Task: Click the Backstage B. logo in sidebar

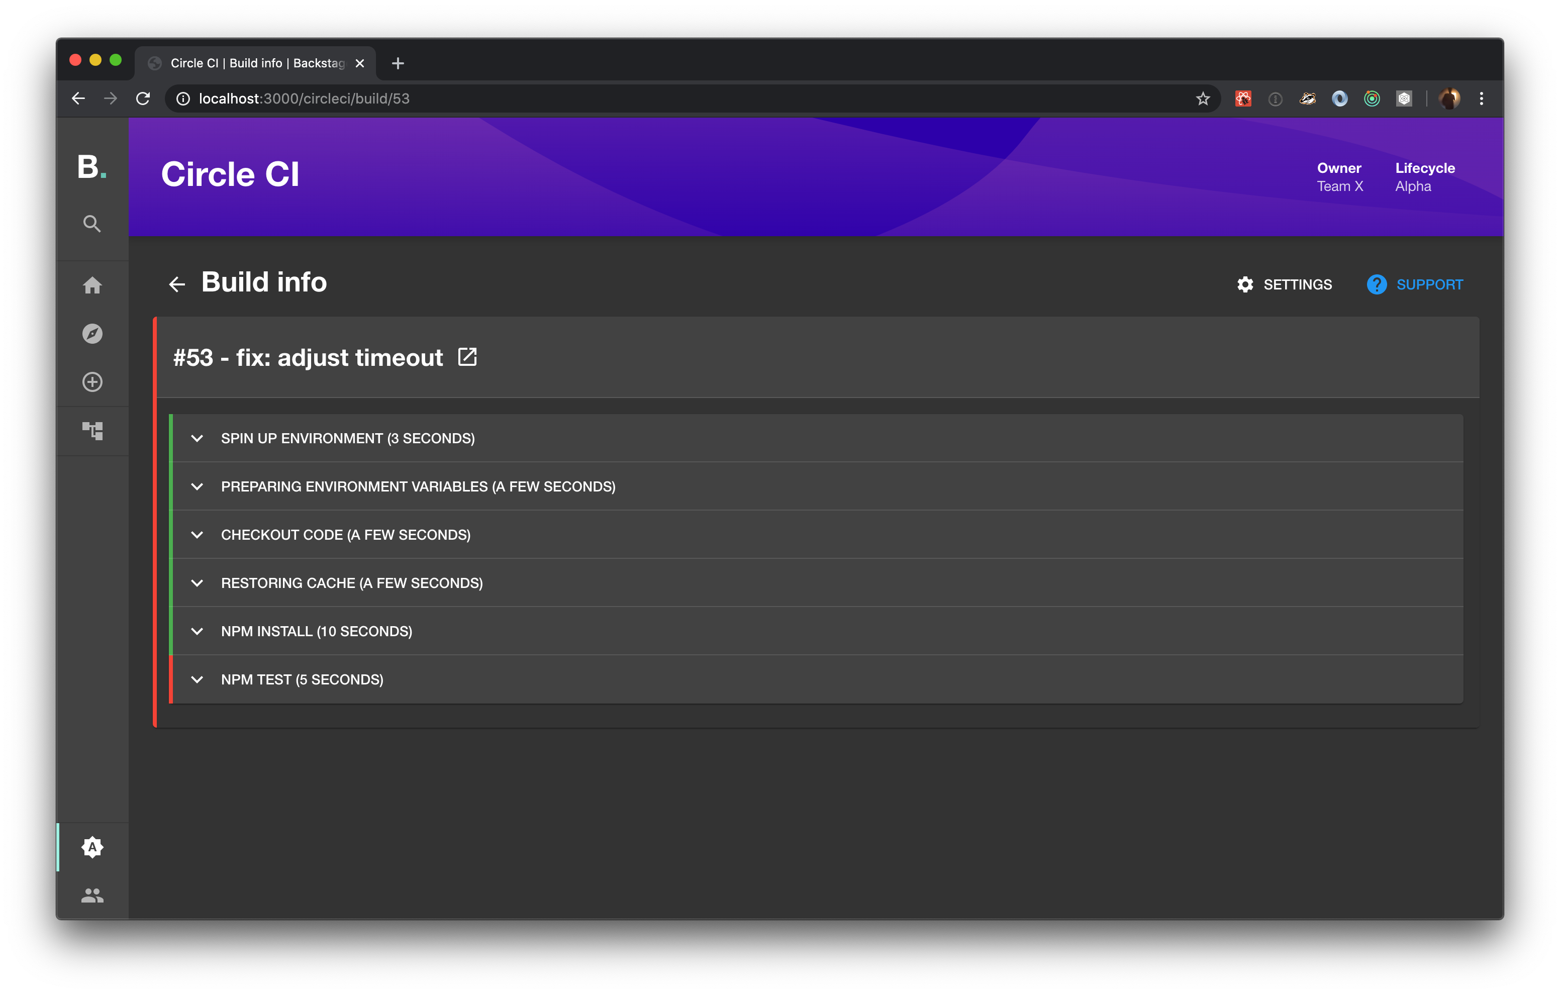Action: tap(92, 167)
